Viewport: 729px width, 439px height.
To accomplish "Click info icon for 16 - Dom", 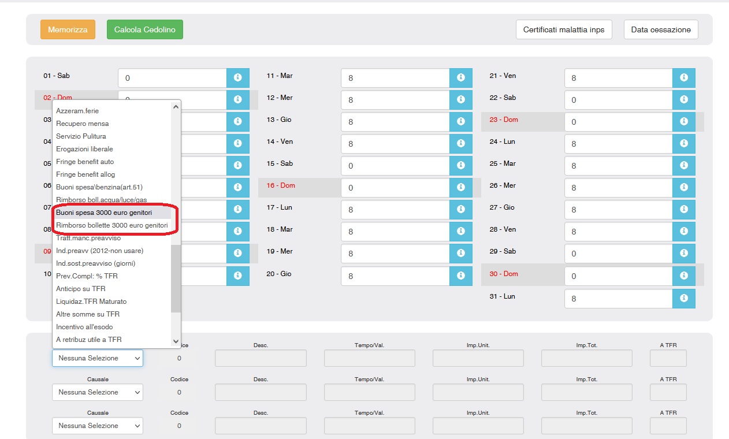I will tap(460, 188).
